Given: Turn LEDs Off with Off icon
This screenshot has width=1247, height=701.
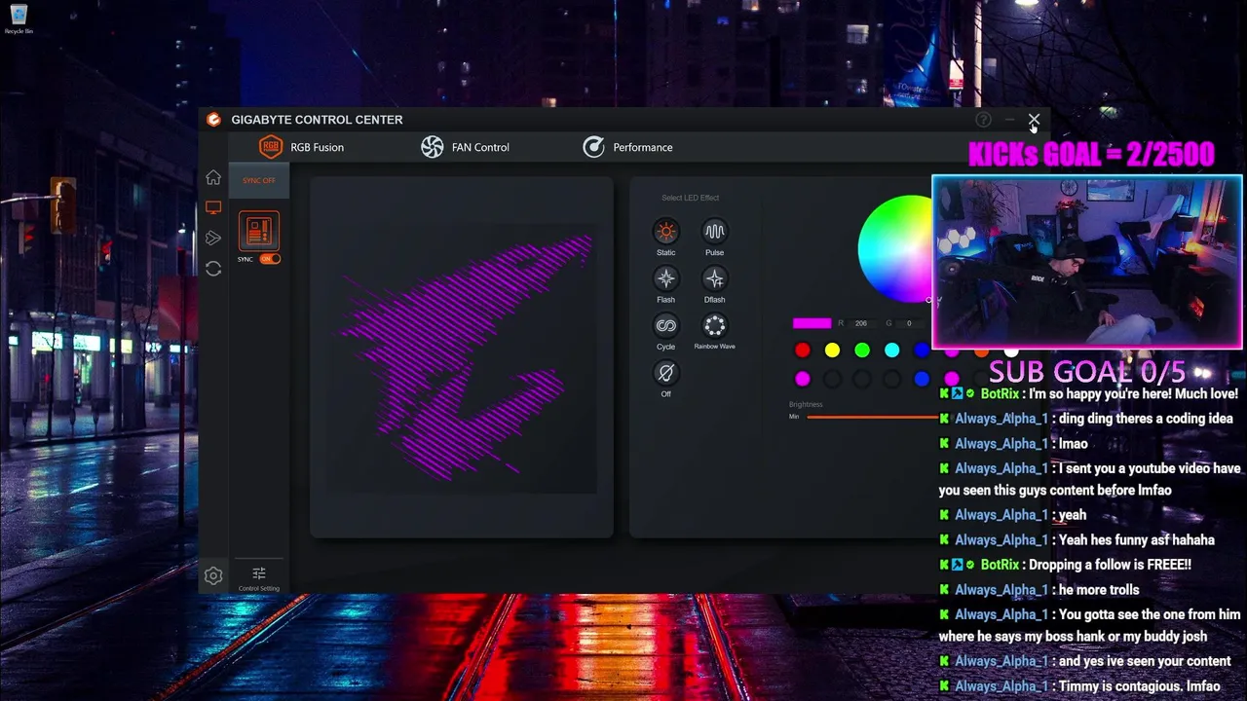Looking at the screenshot, I should point(665,373).
